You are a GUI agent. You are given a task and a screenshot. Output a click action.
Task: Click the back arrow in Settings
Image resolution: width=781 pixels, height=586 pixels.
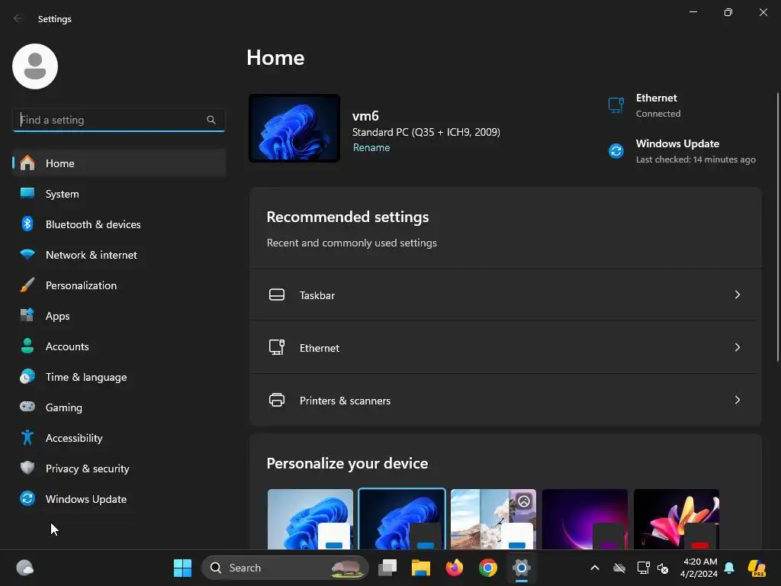(x=18, y=18)
